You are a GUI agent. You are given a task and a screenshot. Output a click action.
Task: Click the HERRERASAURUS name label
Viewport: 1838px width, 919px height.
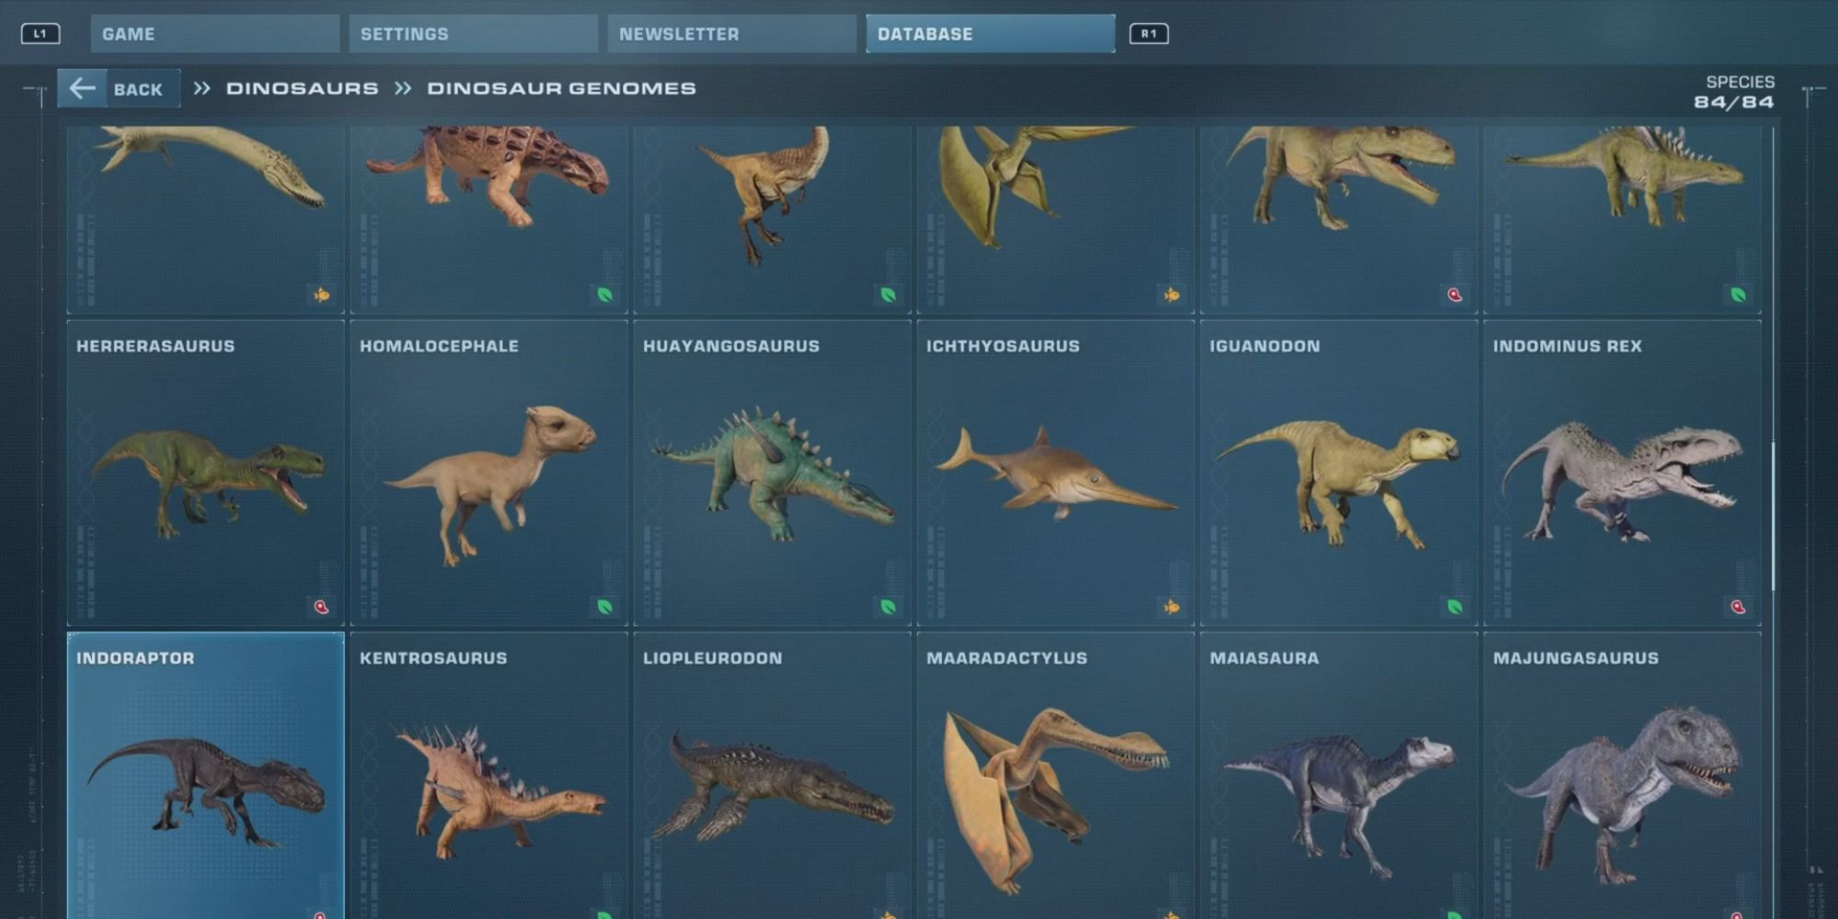pyautogui.click(x=155, y=346)
